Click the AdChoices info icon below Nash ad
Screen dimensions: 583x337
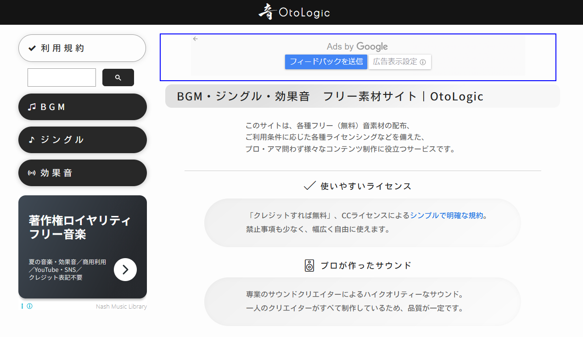click(x=29, y=306)
